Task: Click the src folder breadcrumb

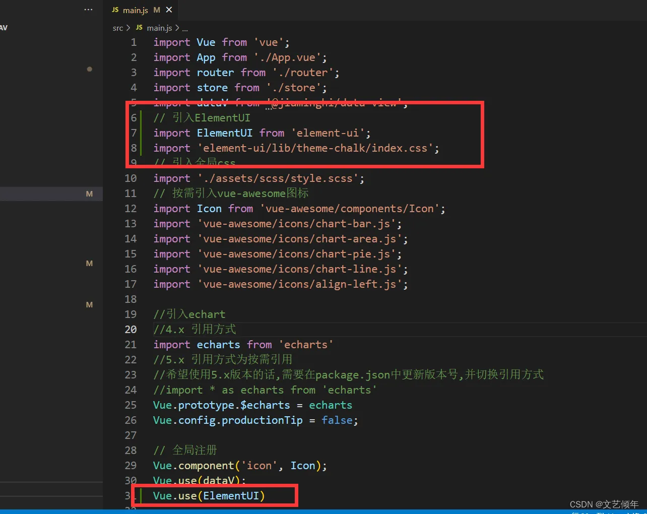Action: point(118,28)
